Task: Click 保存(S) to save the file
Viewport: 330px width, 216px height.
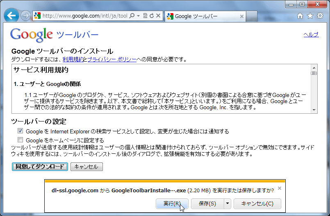Action: 207,204
